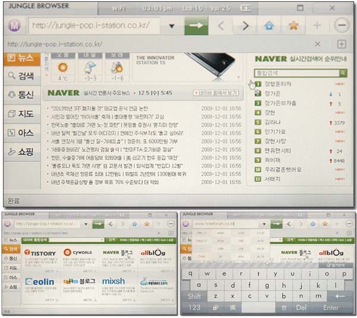The height and width of the screenshot is (318, 357).
Task: Open the home page icon in main window
Action: pyautogui.click(x=269, y=26)
